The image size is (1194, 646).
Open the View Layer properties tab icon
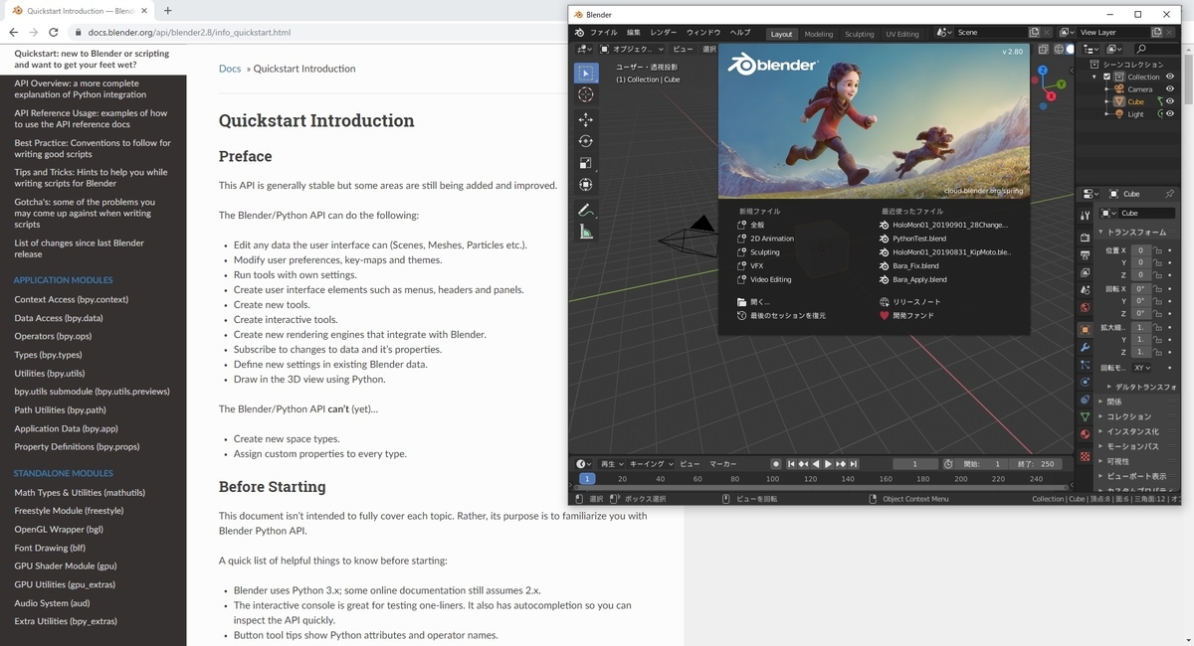coord(1085,272)
